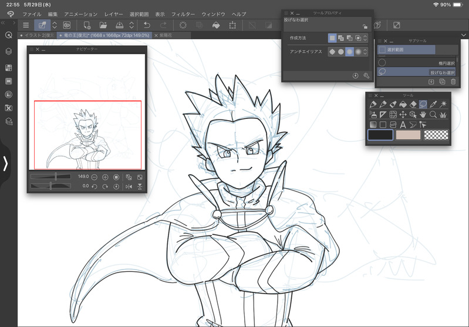Click the chevron at right end of tab bar
Image resolution: width=469 pixels, height=327 pixels.
(464, 35)
